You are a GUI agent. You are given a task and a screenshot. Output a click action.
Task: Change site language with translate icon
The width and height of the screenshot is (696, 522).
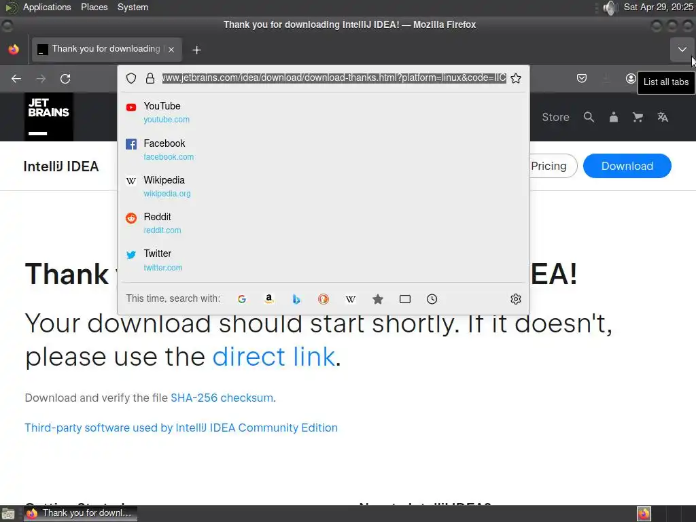pos(663,117)
